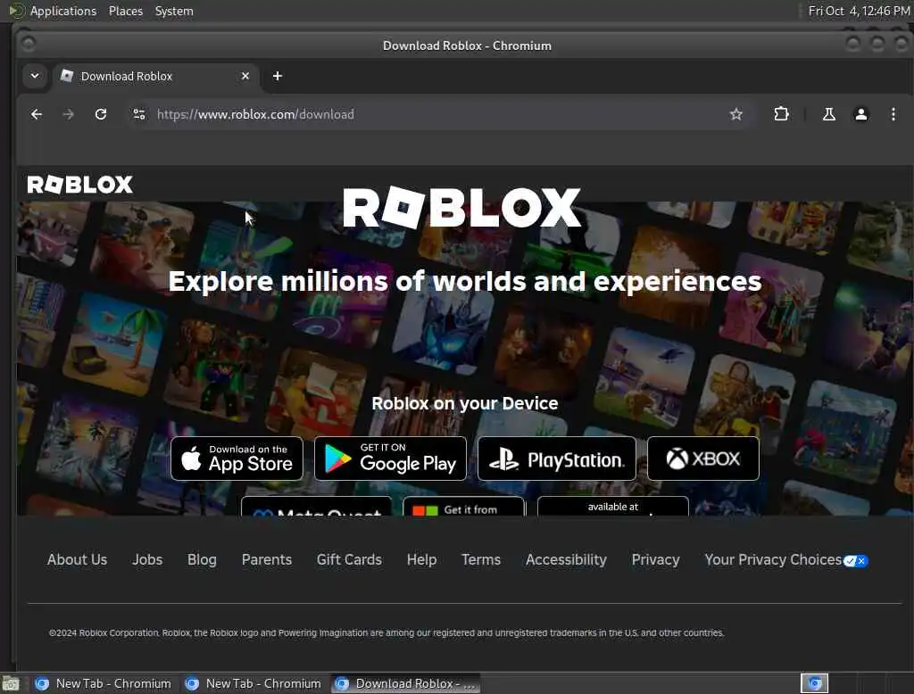Open the Extensions puzzle icon
Screen dimensions: 914x694
[x=781, y=114]
